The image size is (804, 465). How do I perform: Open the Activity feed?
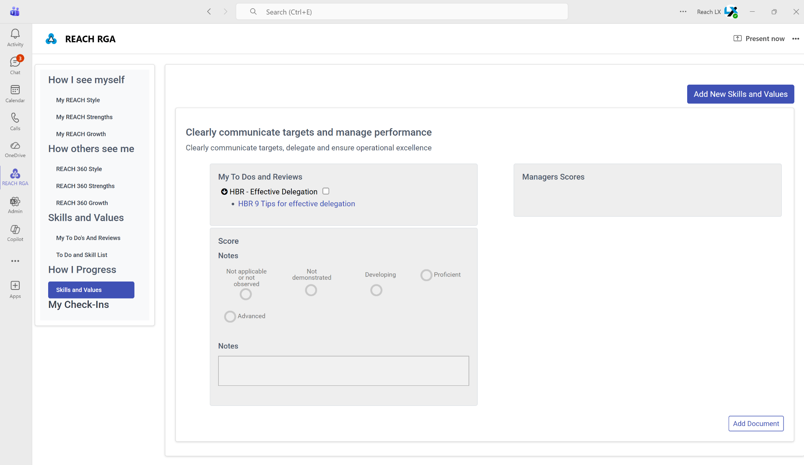pyautogui.click(x=15, y=37)
